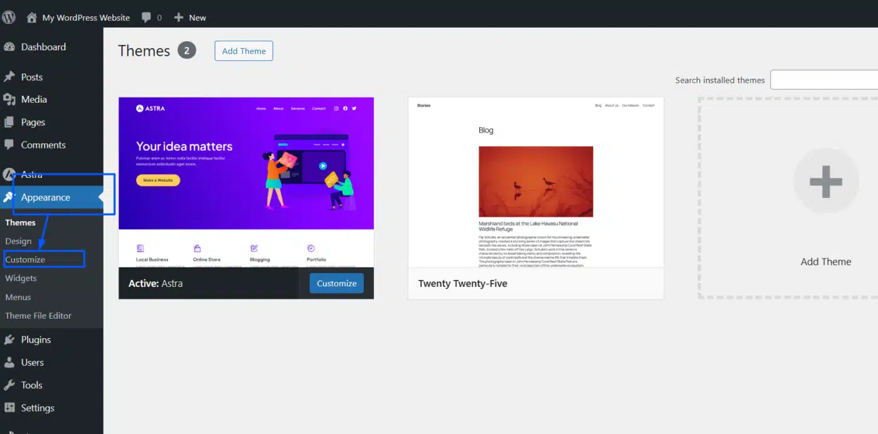Open the Design submenu item

pyautogui.click(x=18, y=241)
